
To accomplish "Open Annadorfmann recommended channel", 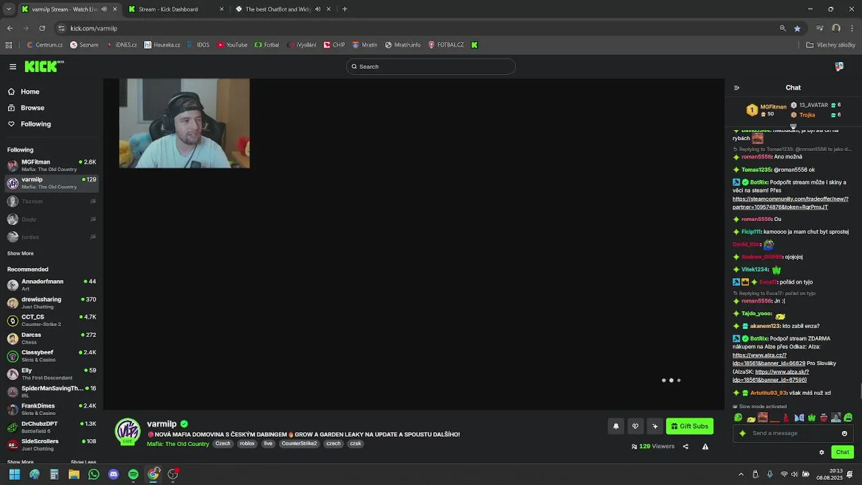I will (x=52, y=284).
